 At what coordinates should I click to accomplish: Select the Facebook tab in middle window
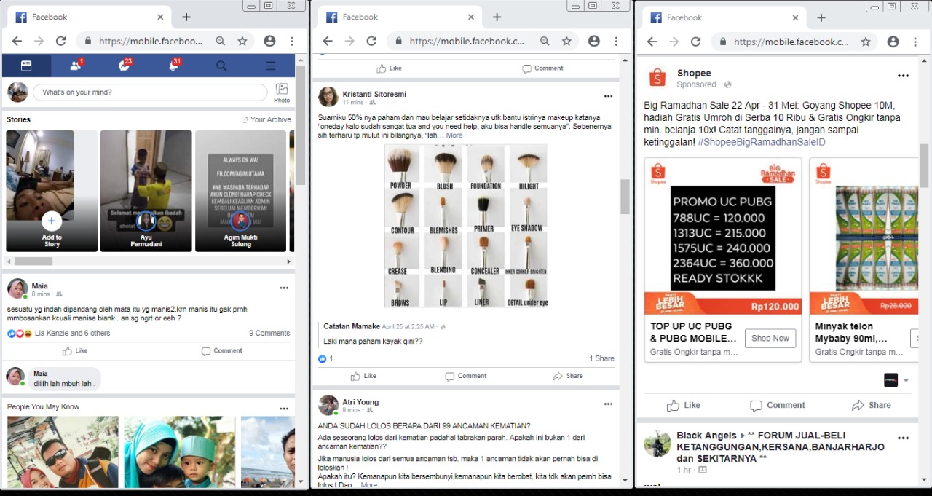(x=399, y=17)
